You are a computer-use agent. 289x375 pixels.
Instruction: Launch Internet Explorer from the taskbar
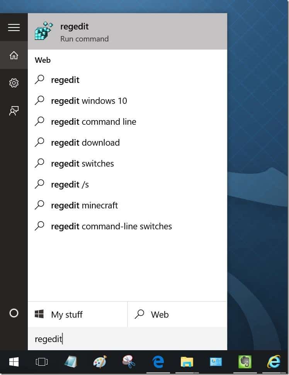(274, 362)
